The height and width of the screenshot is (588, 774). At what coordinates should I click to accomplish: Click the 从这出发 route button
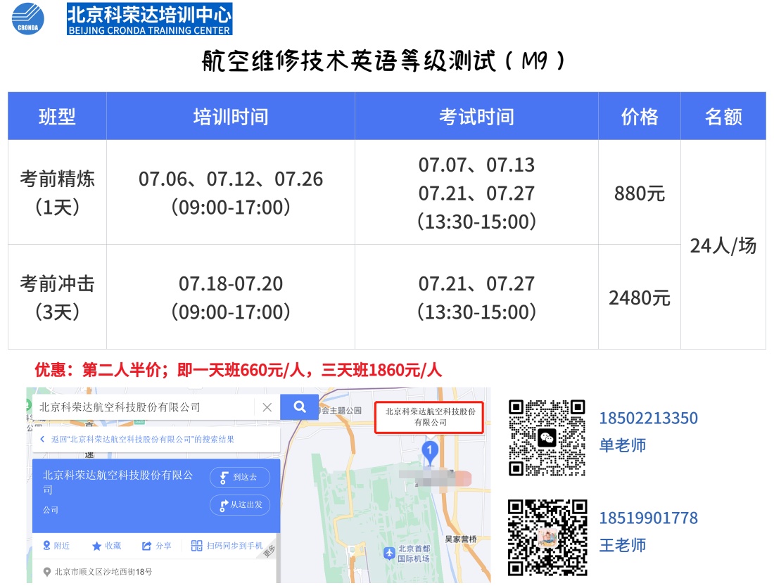coord(240,504)
